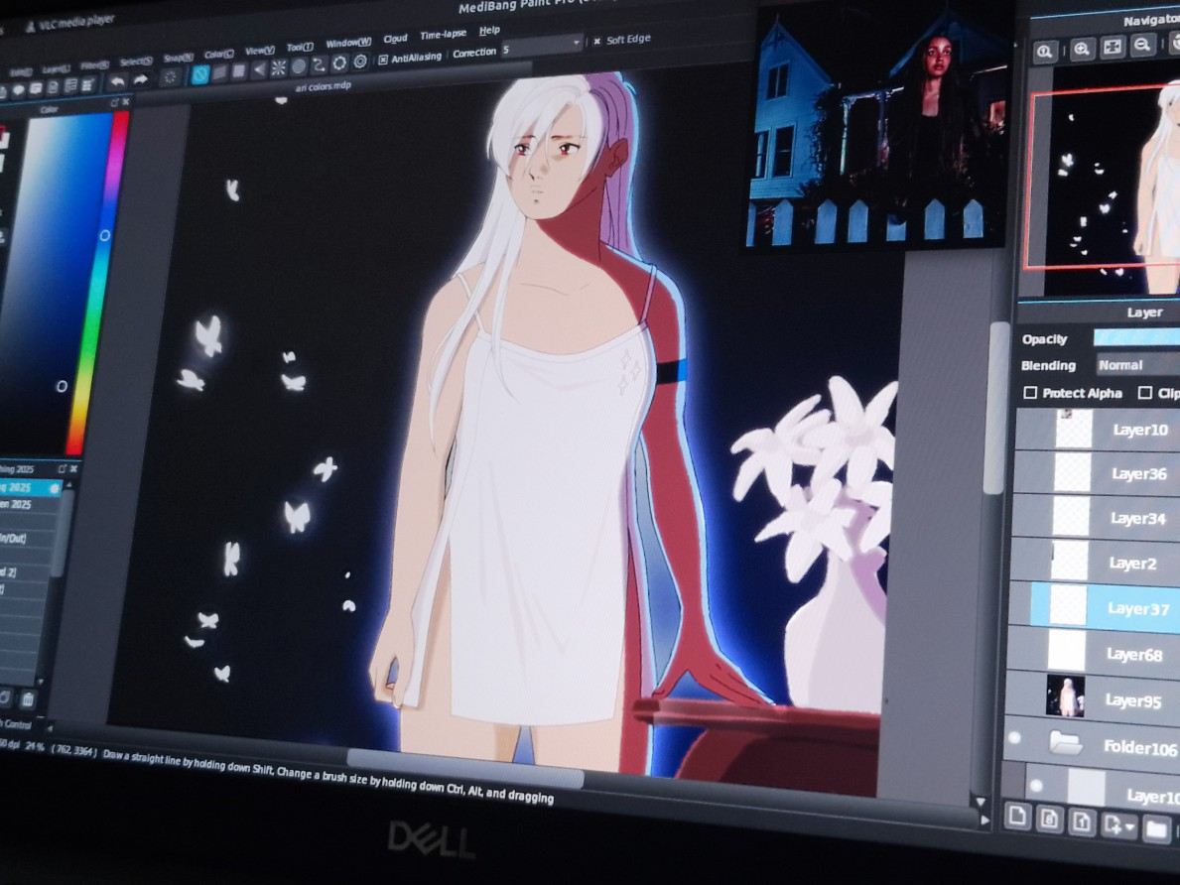Toggle visibility of Folder106
This screenshot has width=1180, height=885.
point(1013,738)
